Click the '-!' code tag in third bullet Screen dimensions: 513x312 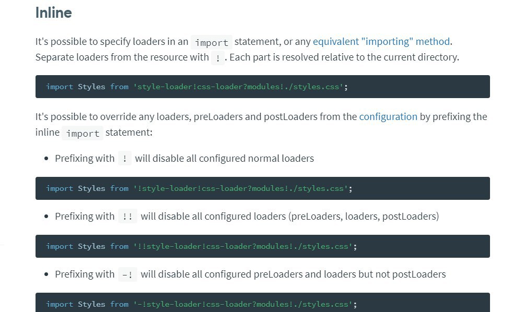tap(127, 274)
